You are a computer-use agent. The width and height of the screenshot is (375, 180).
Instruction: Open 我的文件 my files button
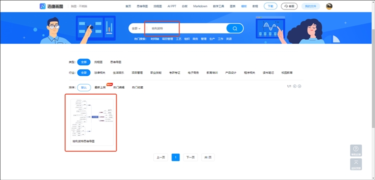tap(310, 6)
